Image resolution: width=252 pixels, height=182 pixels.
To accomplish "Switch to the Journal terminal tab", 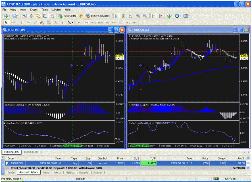I will pos(98,172).
